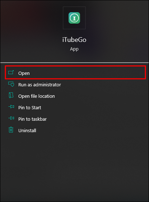Click the horizontal divider above Open

(75, 63)
